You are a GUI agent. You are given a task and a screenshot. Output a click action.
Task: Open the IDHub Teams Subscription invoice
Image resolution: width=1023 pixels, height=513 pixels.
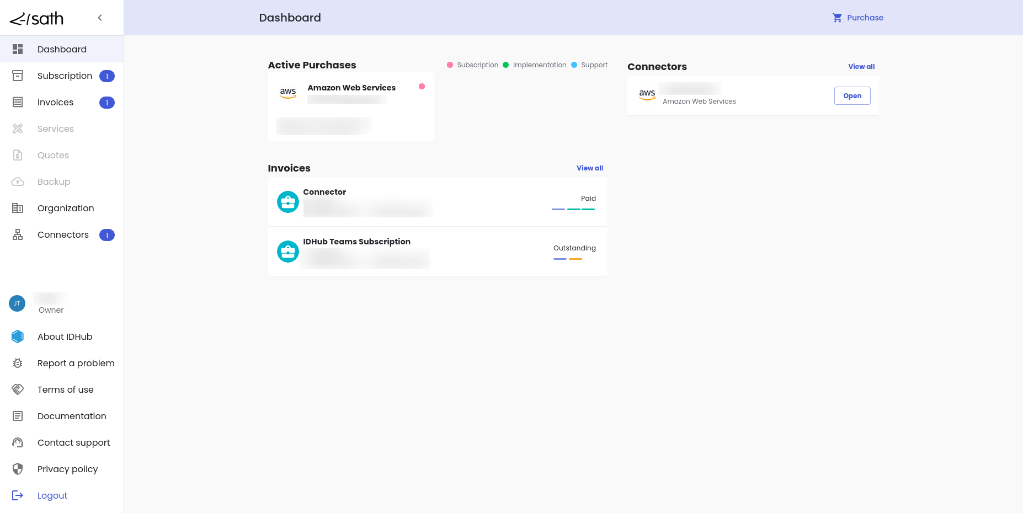coord(437,252)
